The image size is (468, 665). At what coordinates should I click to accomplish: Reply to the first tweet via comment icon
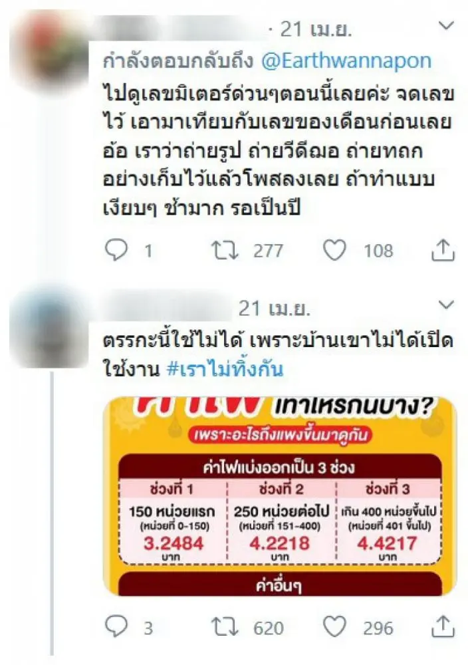(x=116, y=250)
